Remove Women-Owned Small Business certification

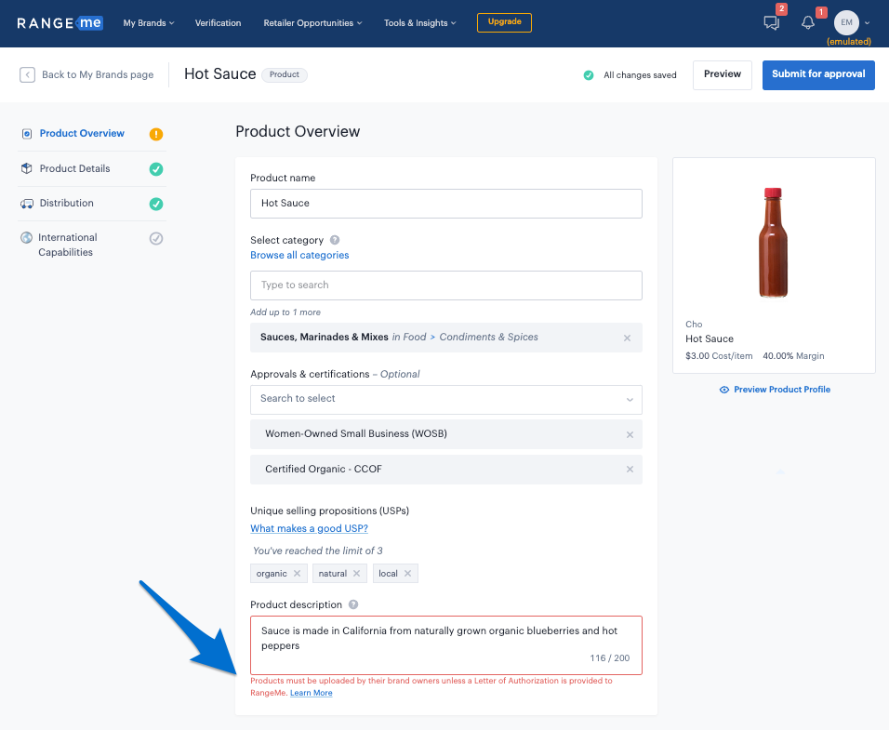coord(630,434)
